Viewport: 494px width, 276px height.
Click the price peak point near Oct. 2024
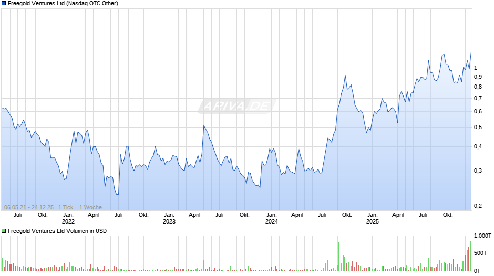click(345, 76)
